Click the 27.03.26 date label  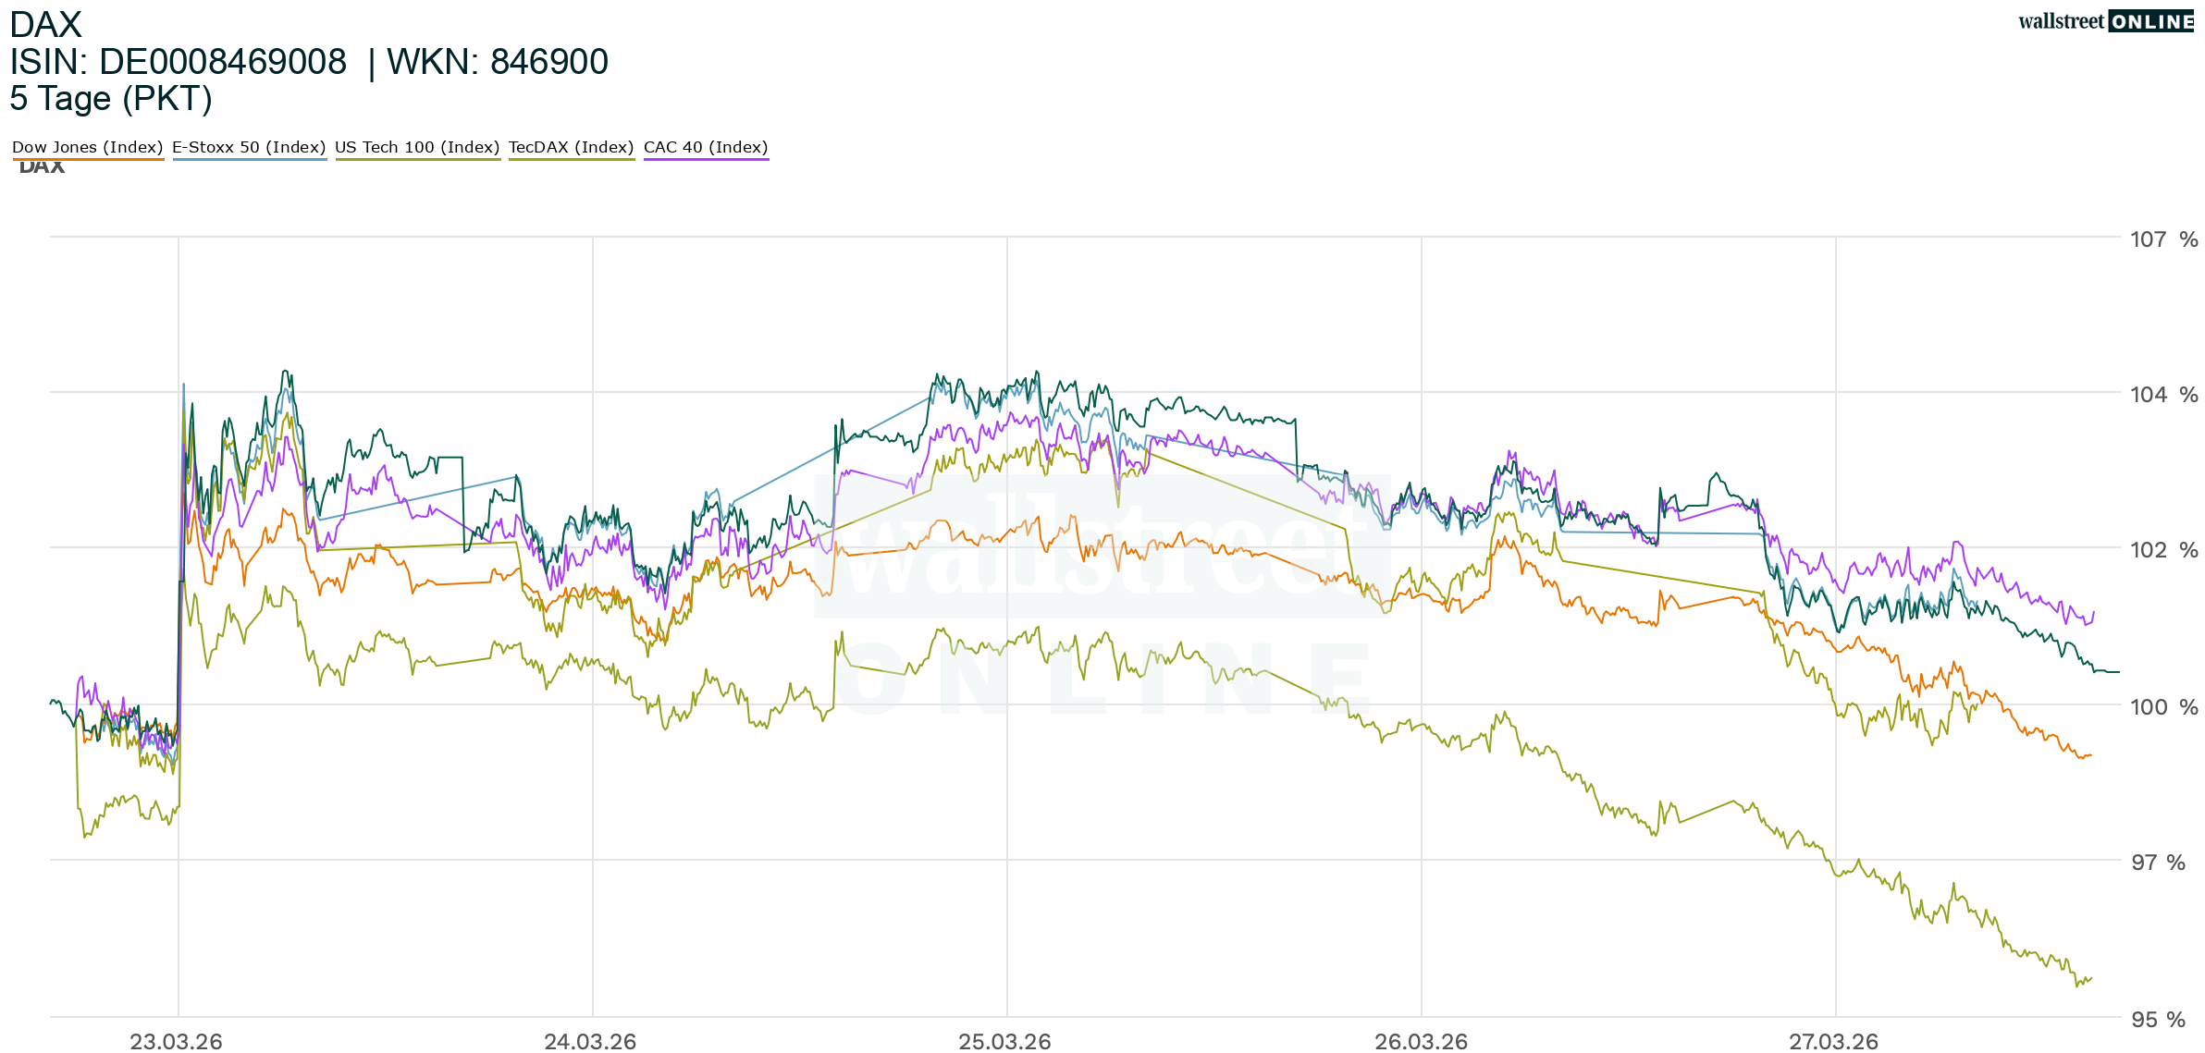[1833, 1041]
